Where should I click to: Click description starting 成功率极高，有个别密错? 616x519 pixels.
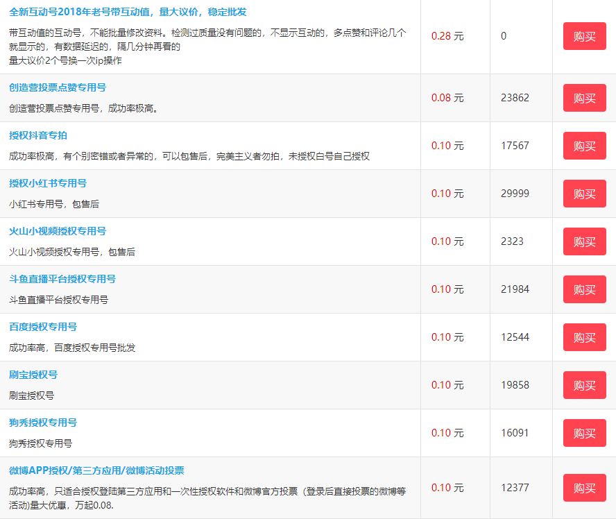(x=189, y=156)
